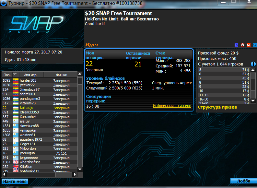
Task: Click player list scroll-right arrow
Action: [75, 174]
